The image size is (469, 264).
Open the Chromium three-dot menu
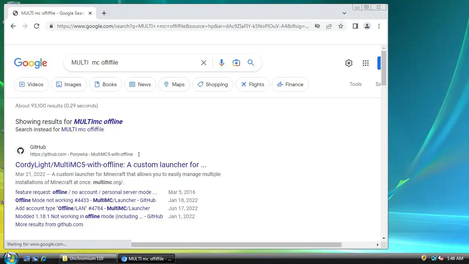pos(379,26)
